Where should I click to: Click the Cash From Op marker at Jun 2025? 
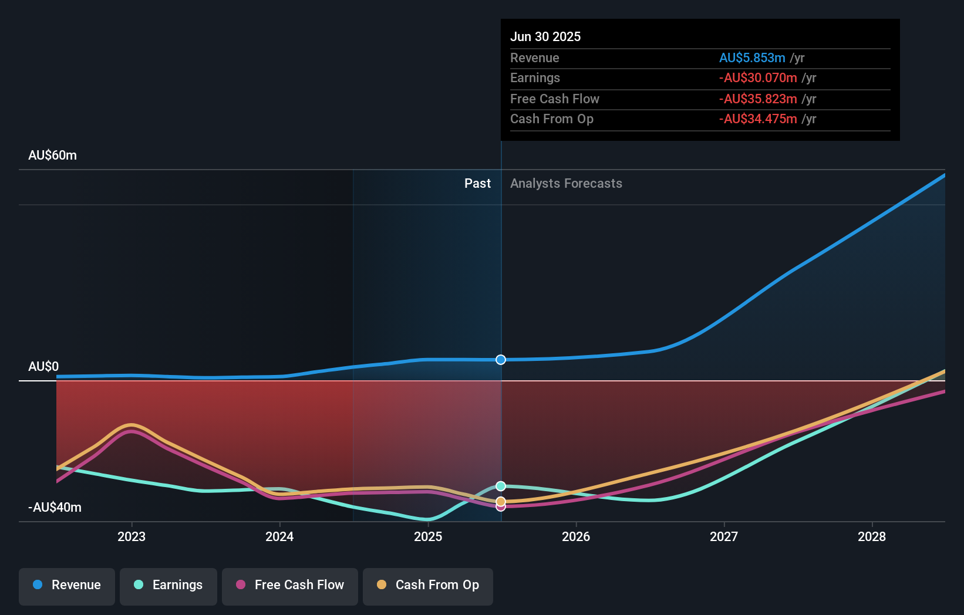[500, 500]
